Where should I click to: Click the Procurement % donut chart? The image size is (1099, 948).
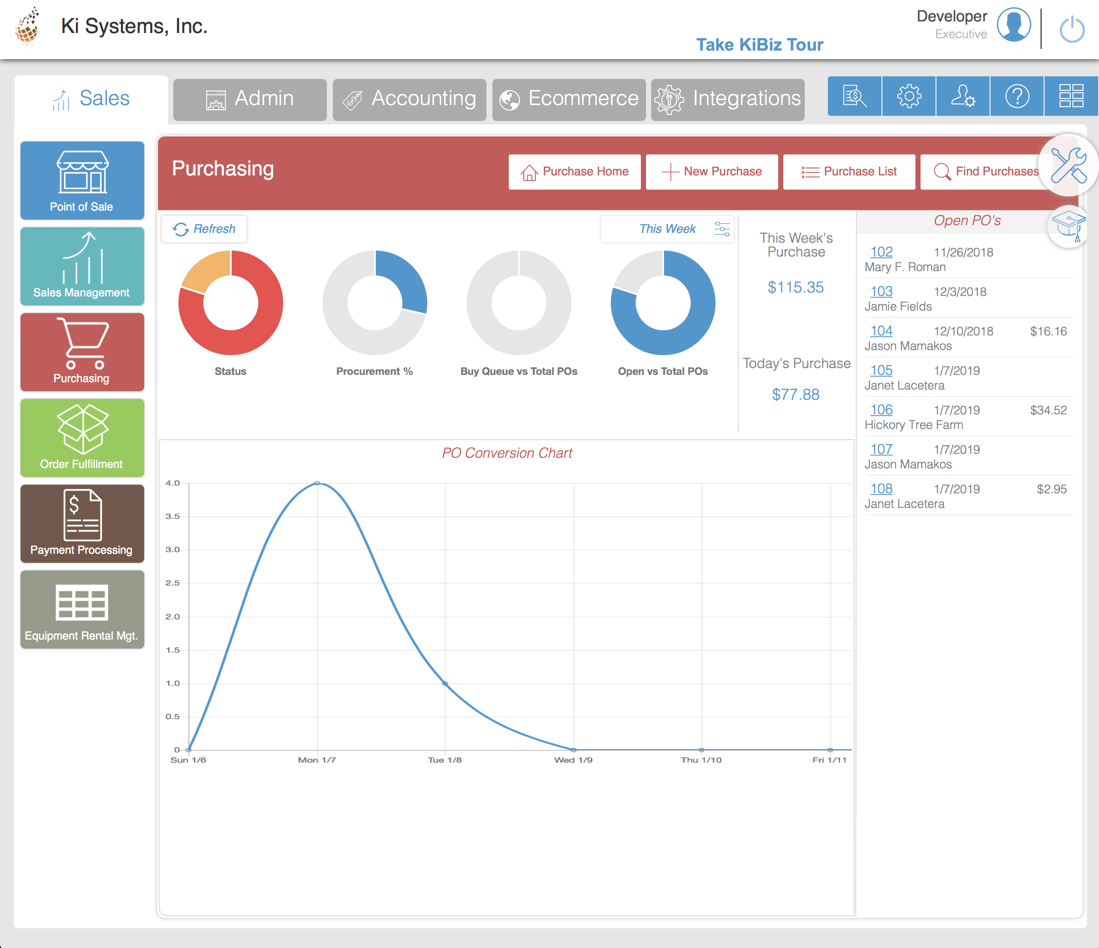tap(375, 302)
